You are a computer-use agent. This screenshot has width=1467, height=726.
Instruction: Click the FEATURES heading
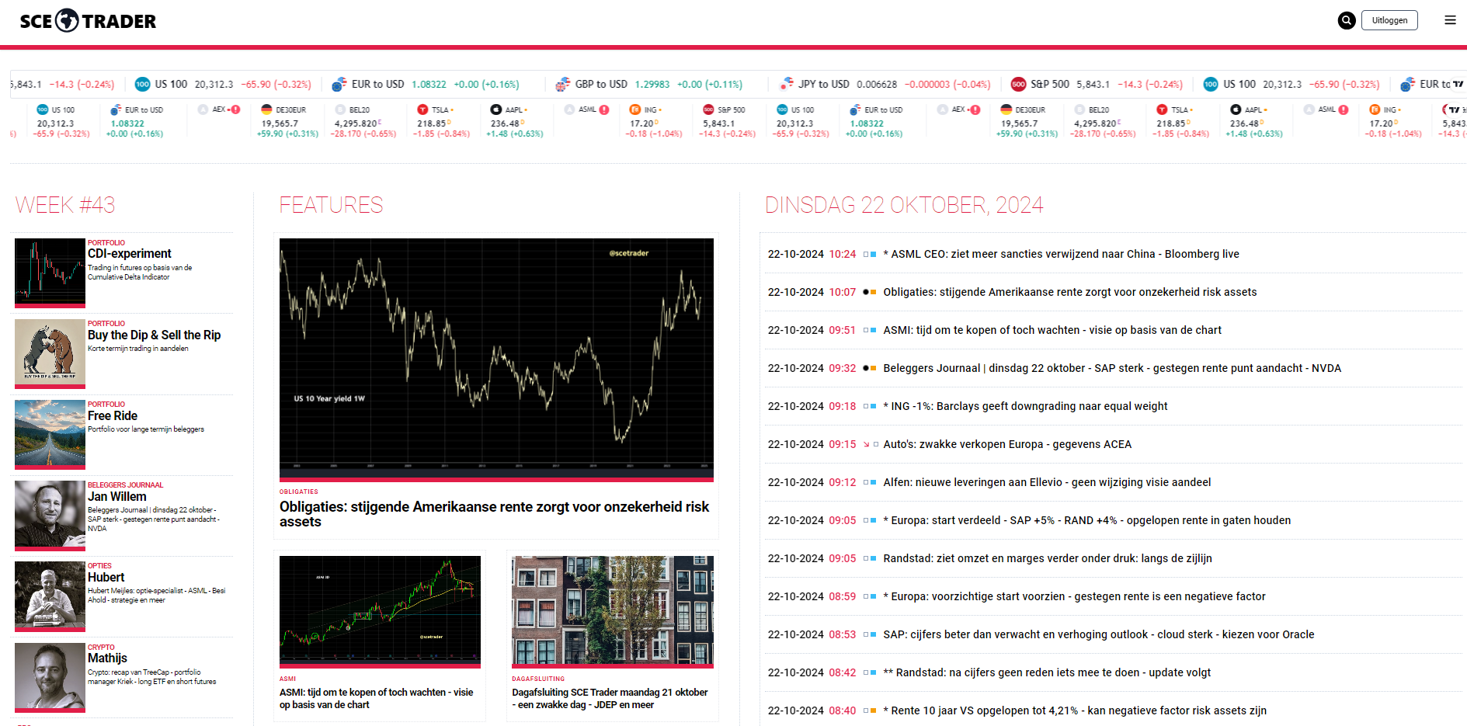click(331, 205)
